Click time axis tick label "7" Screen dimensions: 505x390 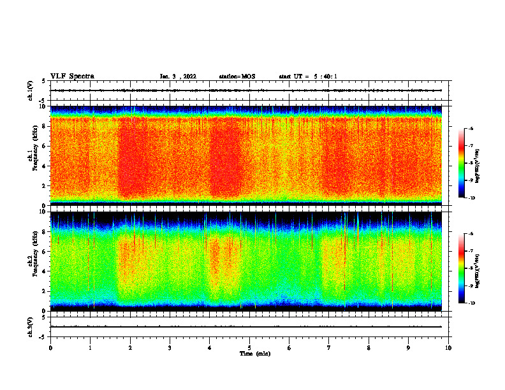329,348
